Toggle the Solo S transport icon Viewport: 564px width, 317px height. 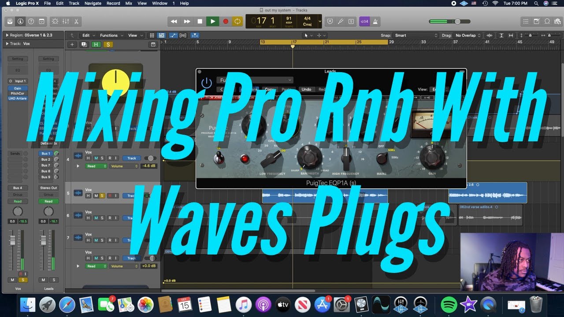(x=351, y=21)
